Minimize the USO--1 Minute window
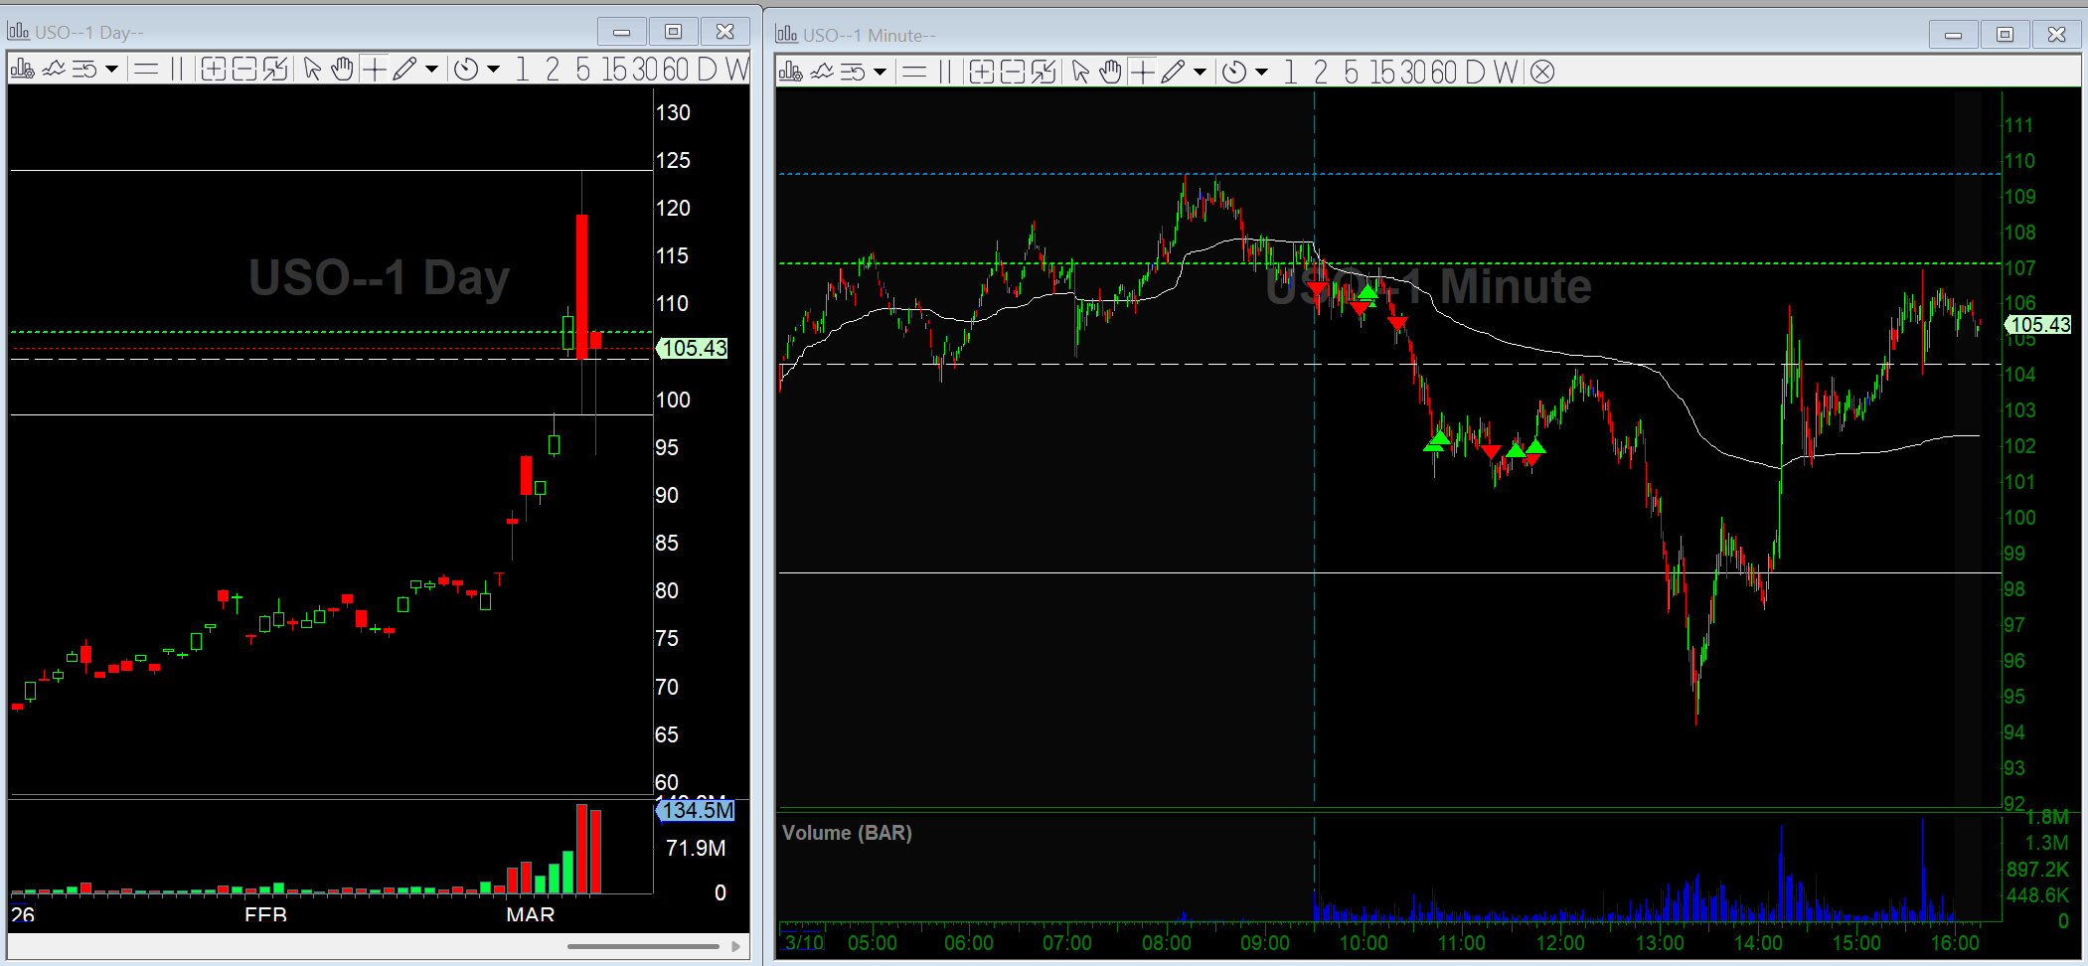This screenshot has height=966, width=2088. pyautogui.click(x=1953, y=35)
